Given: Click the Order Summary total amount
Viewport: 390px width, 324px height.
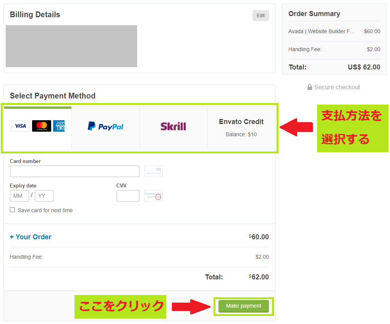Looking at the screenshot, I should [x=364, y=67].
